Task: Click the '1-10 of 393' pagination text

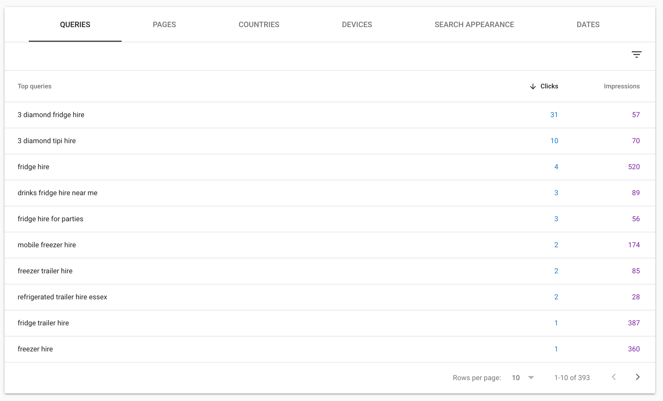Action: pyautogui.click(x=572, y=378)
